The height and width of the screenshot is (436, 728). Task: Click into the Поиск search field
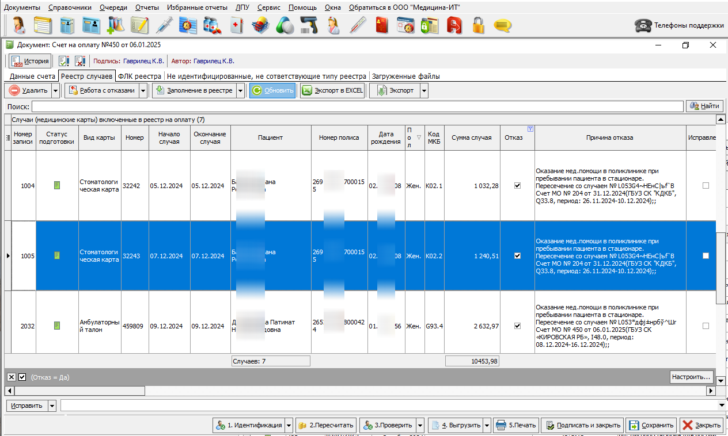point(357,106)
